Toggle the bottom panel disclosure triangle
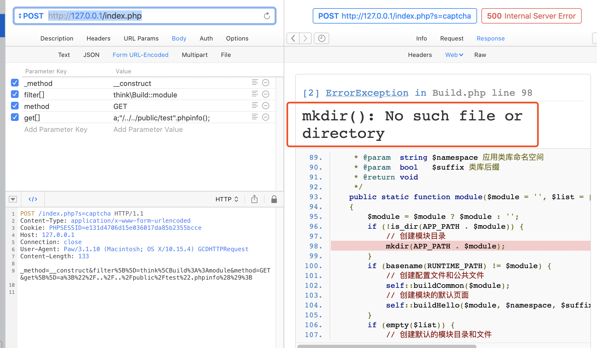This screenshot has height=348, width=597. [13, 199]
